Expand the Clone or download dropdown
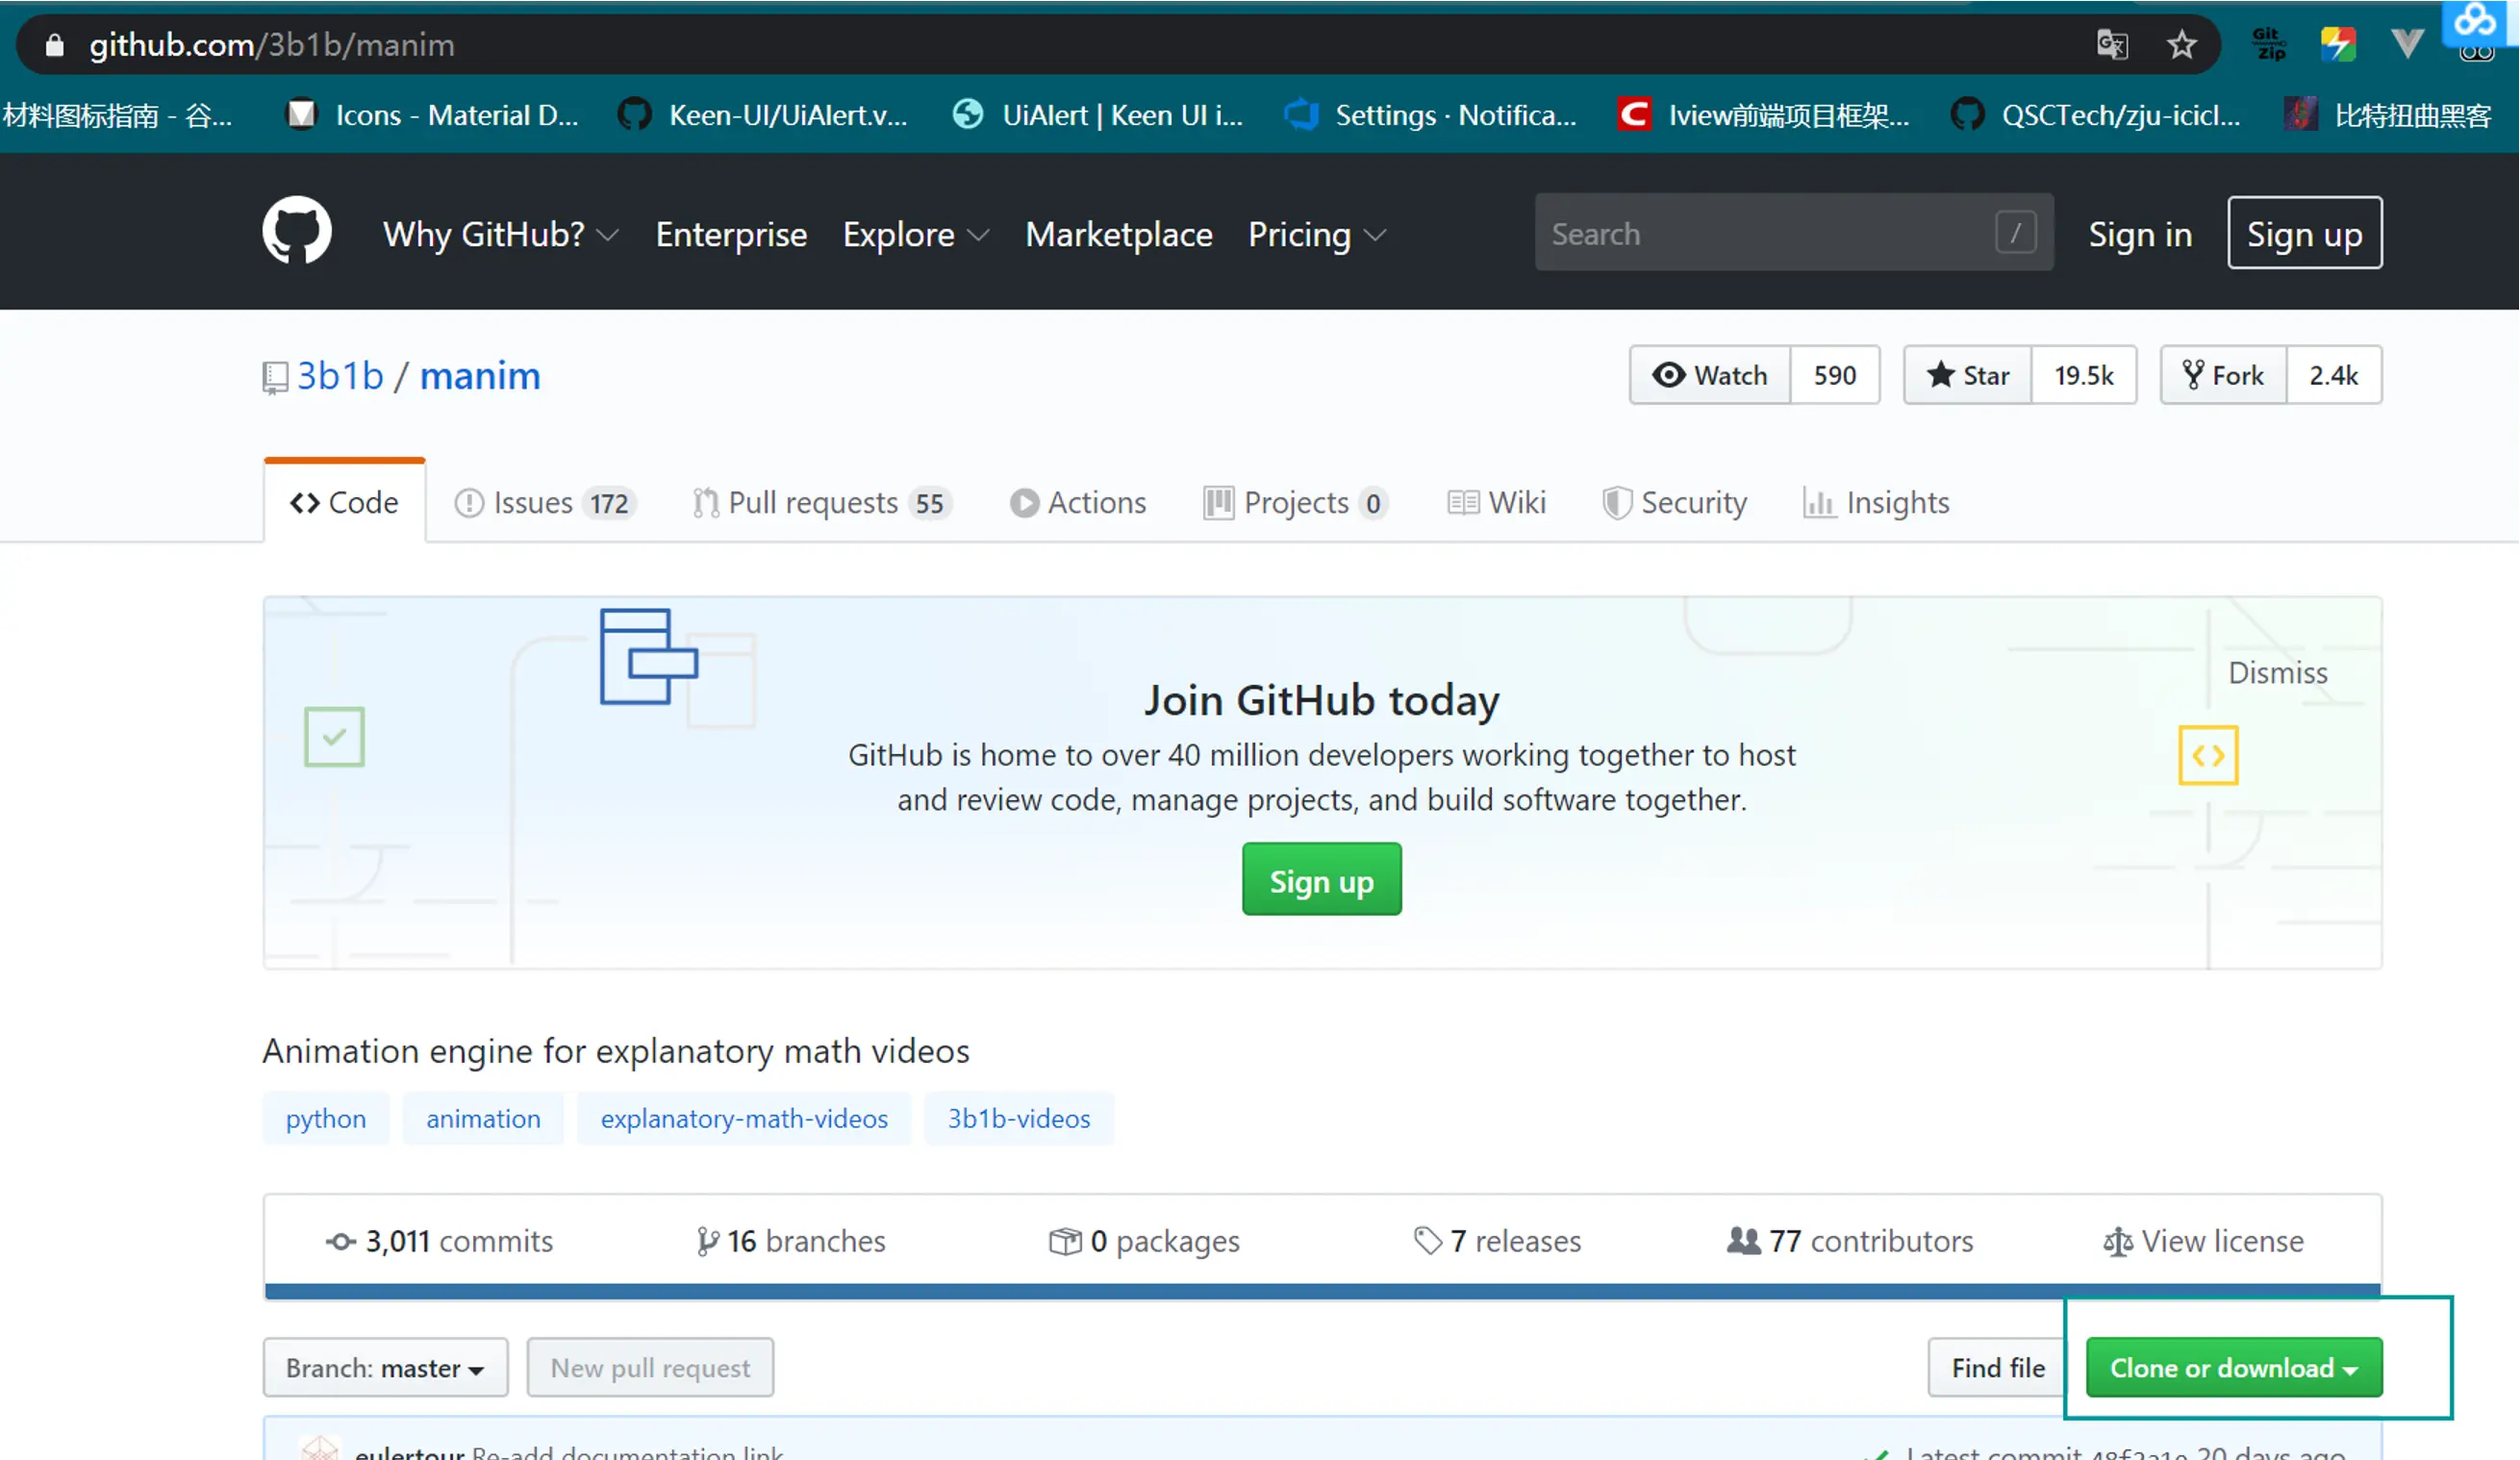This screenshot has height=1460, width=2520. pyautogui.click(x=2233, y=1368)
